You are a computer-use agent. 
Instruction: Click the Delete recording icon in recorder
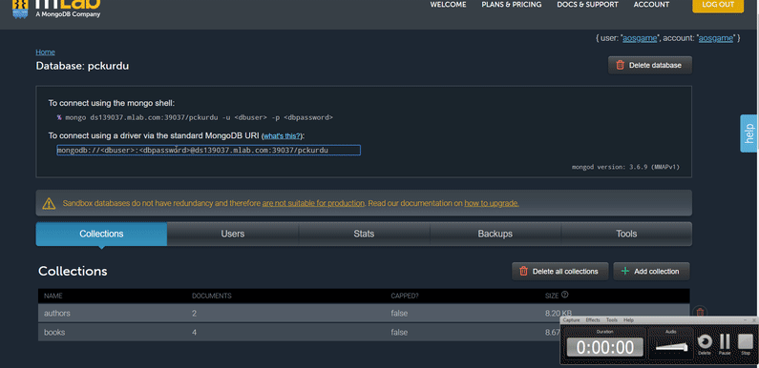click(705, 342)
